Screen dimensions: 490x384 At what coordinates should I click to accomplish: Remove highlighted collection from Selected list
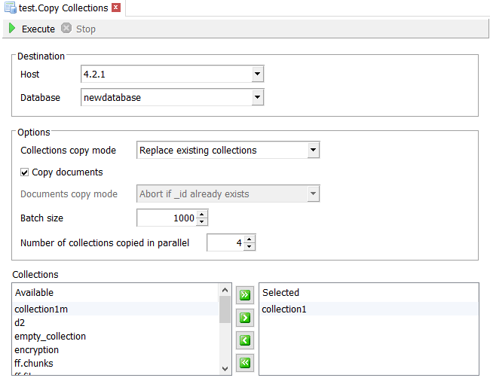pyautogui.click(x=244, y=340)
